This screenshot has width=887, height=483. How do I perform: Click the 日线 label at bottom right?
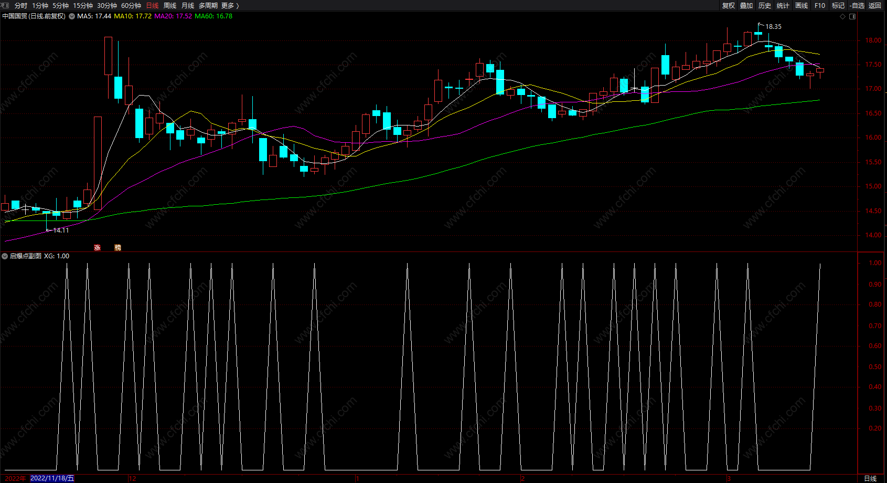tap(870, 478)
